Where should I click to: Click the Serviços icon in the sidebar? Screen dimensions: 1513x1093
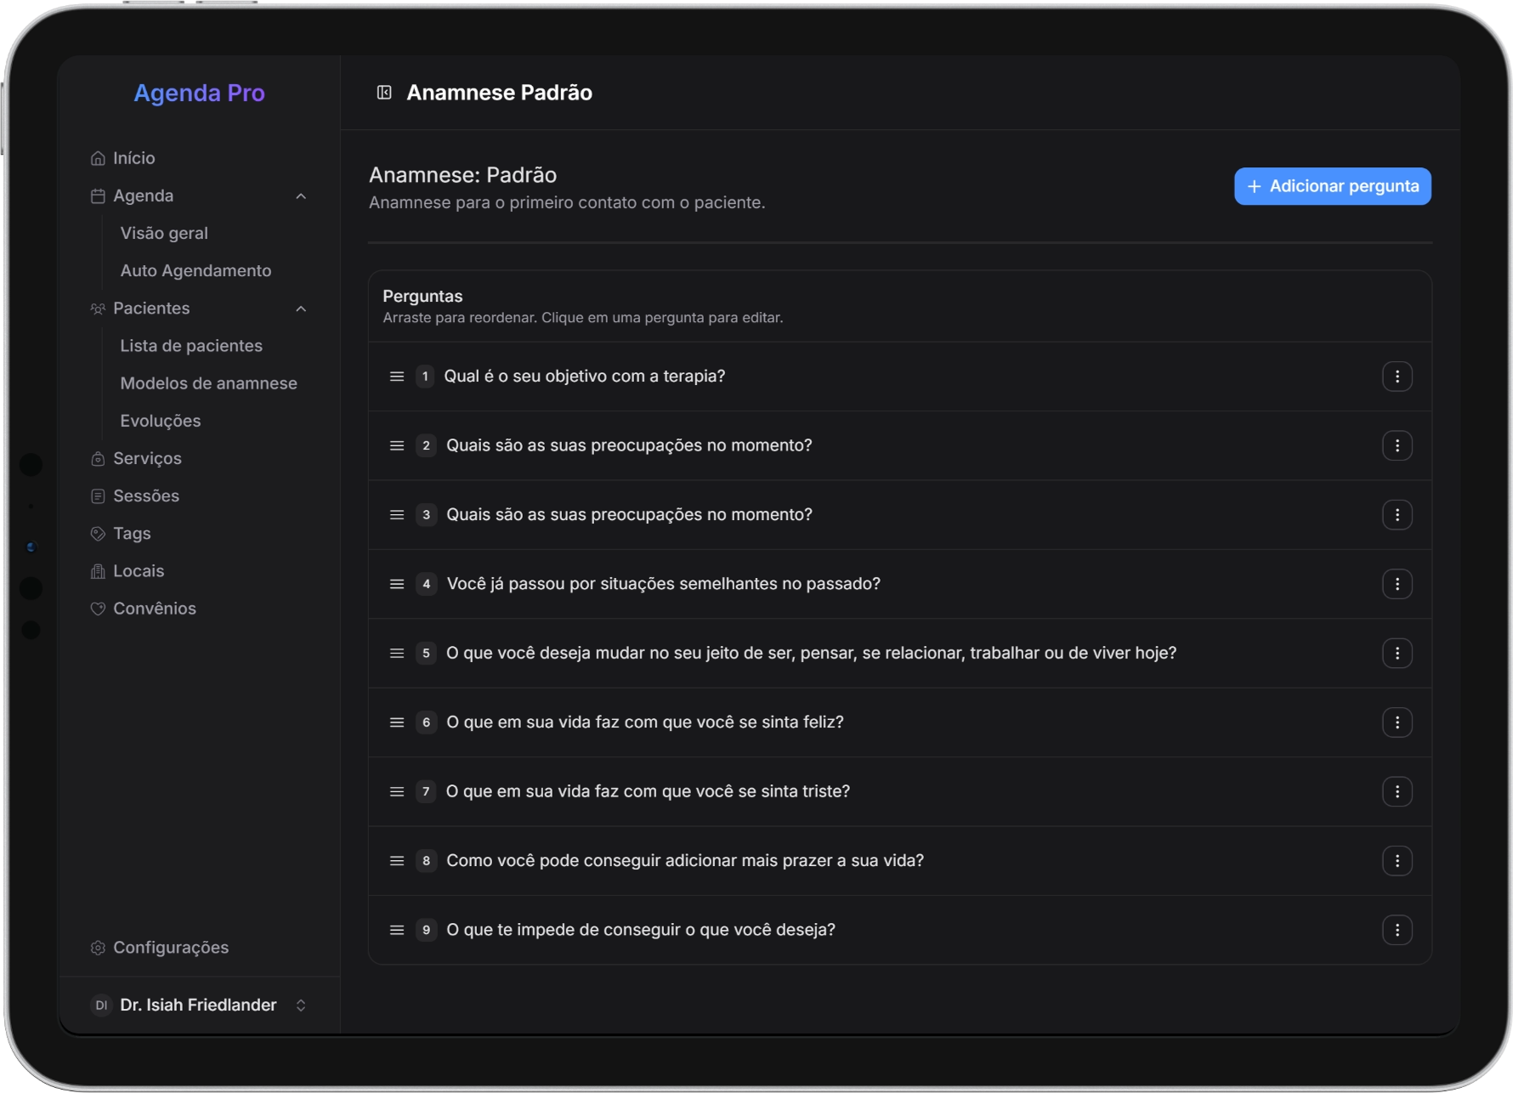pyautogui.click(x=99, y=458)
